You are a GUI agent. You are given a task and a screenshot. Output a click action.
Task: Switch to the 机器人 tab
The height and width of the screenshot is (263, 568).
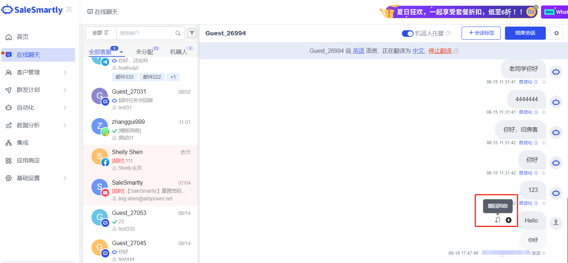(x=179, y=52)
